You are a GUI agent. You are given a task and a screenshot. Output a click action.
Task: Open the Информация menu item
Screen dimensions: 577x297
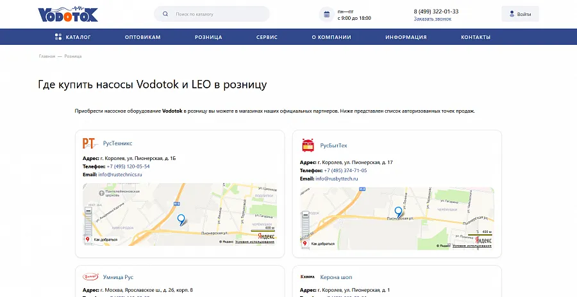406,37
